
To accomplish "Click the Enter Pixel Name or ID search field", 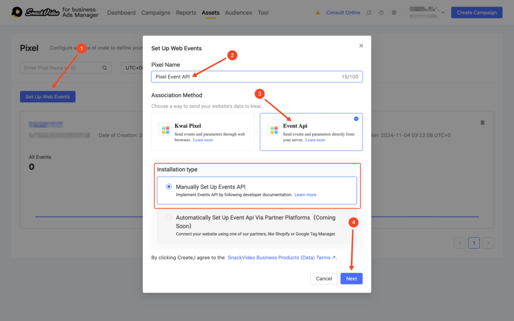I will point(66,68).
